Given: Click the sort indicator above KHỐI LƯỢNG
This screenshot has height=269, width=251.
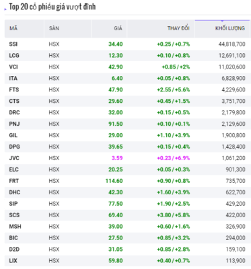Looking at the screenshot, I should (x=222, y=21).
